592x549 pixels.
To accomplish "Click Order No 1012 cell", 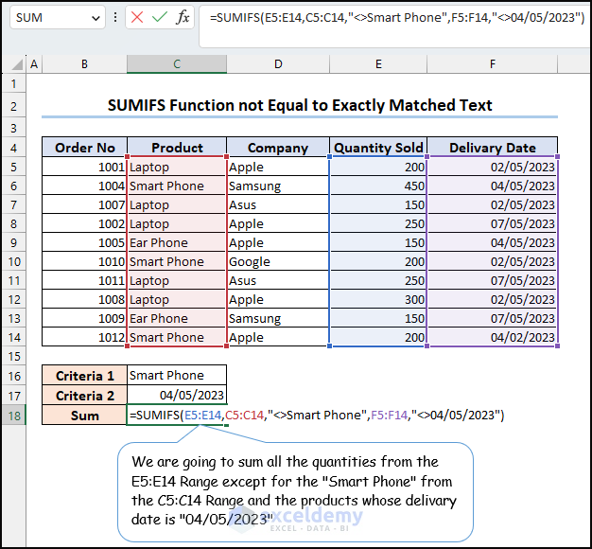I will 84,337.
